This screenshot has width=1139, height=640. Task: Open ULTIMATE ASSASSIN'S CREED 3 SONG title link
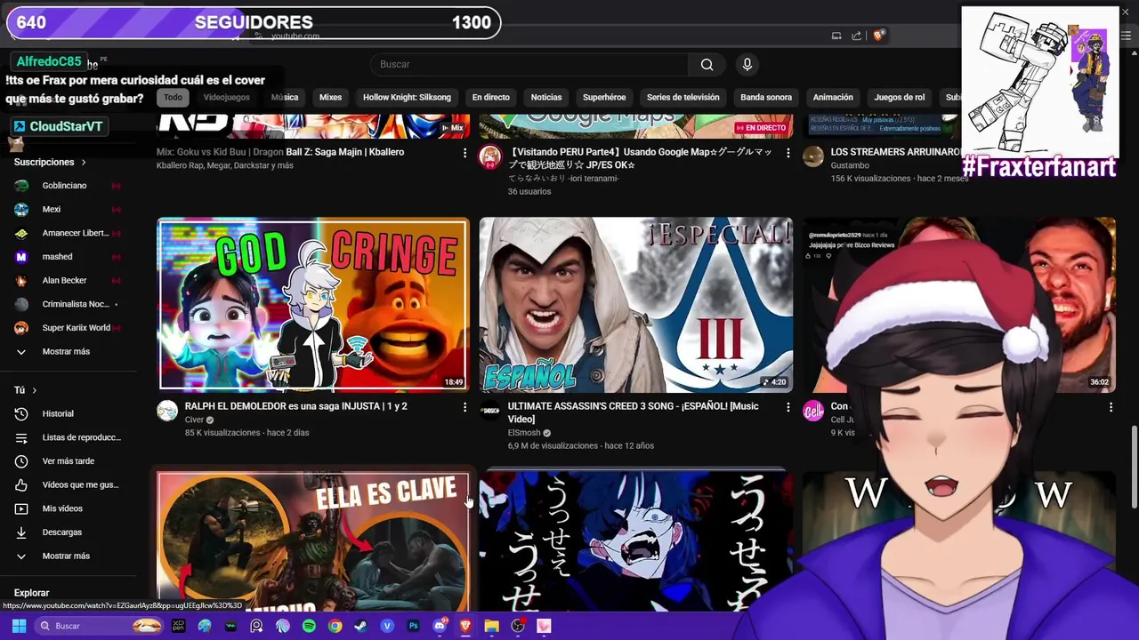633,412
